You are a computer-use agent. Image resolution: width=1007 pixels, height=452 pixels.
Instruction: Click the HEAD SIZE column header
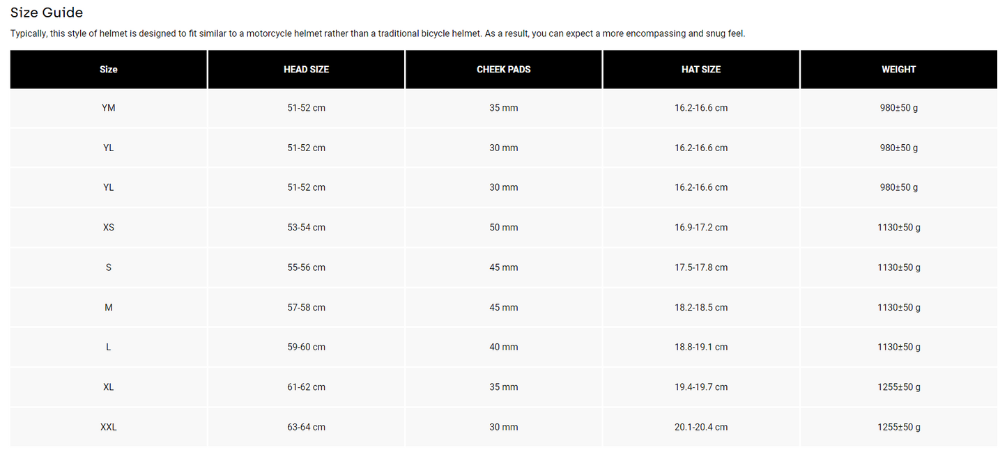pos(306,70)
